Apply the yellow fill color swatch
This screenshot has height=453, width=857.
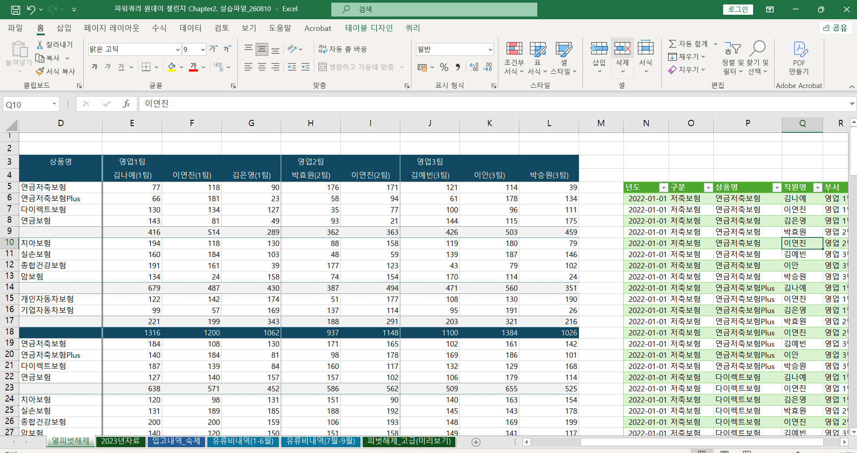tap(171, 67)
